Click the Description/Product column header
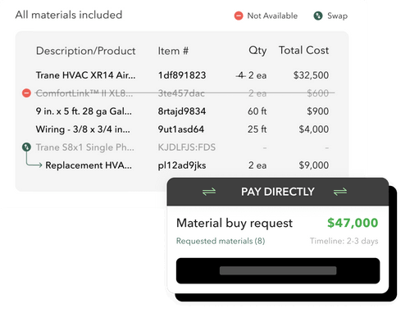 coord(85,51)
